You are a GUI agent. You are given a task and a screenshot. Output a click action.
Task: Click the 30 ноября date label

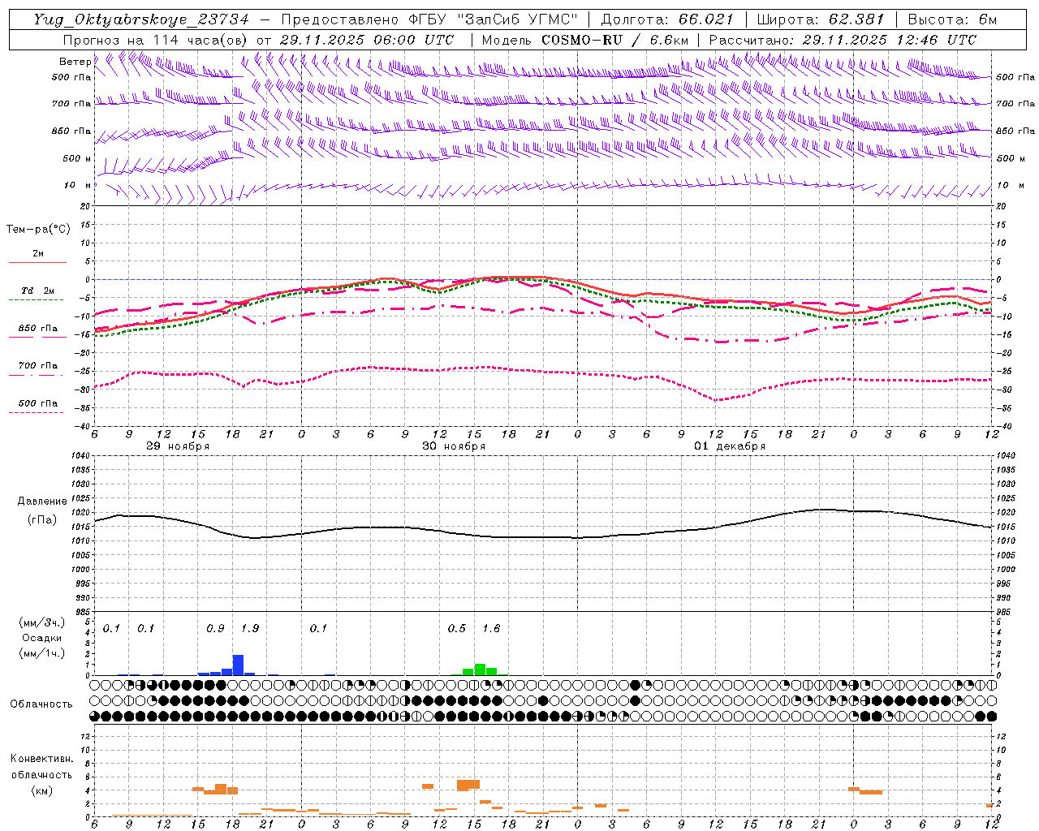coord(454,446)
